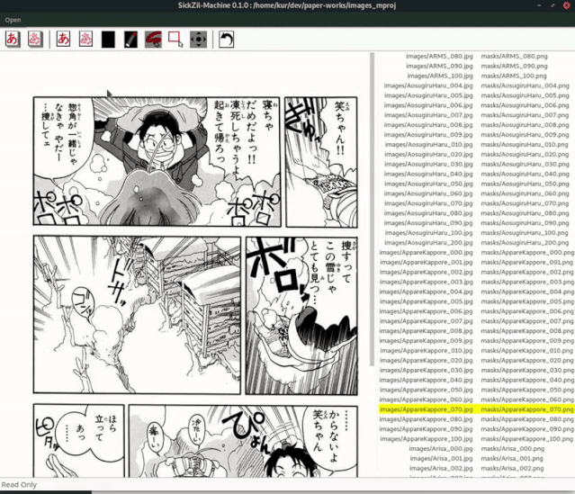Select images/ARMS_090.jpg row
Viewport: 575px width, 494px height.
click(x=439, y=66)
